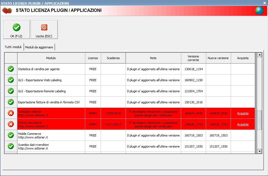Click the globe icon in the header
Screen dimensions: 268x176
pos(259,10)
